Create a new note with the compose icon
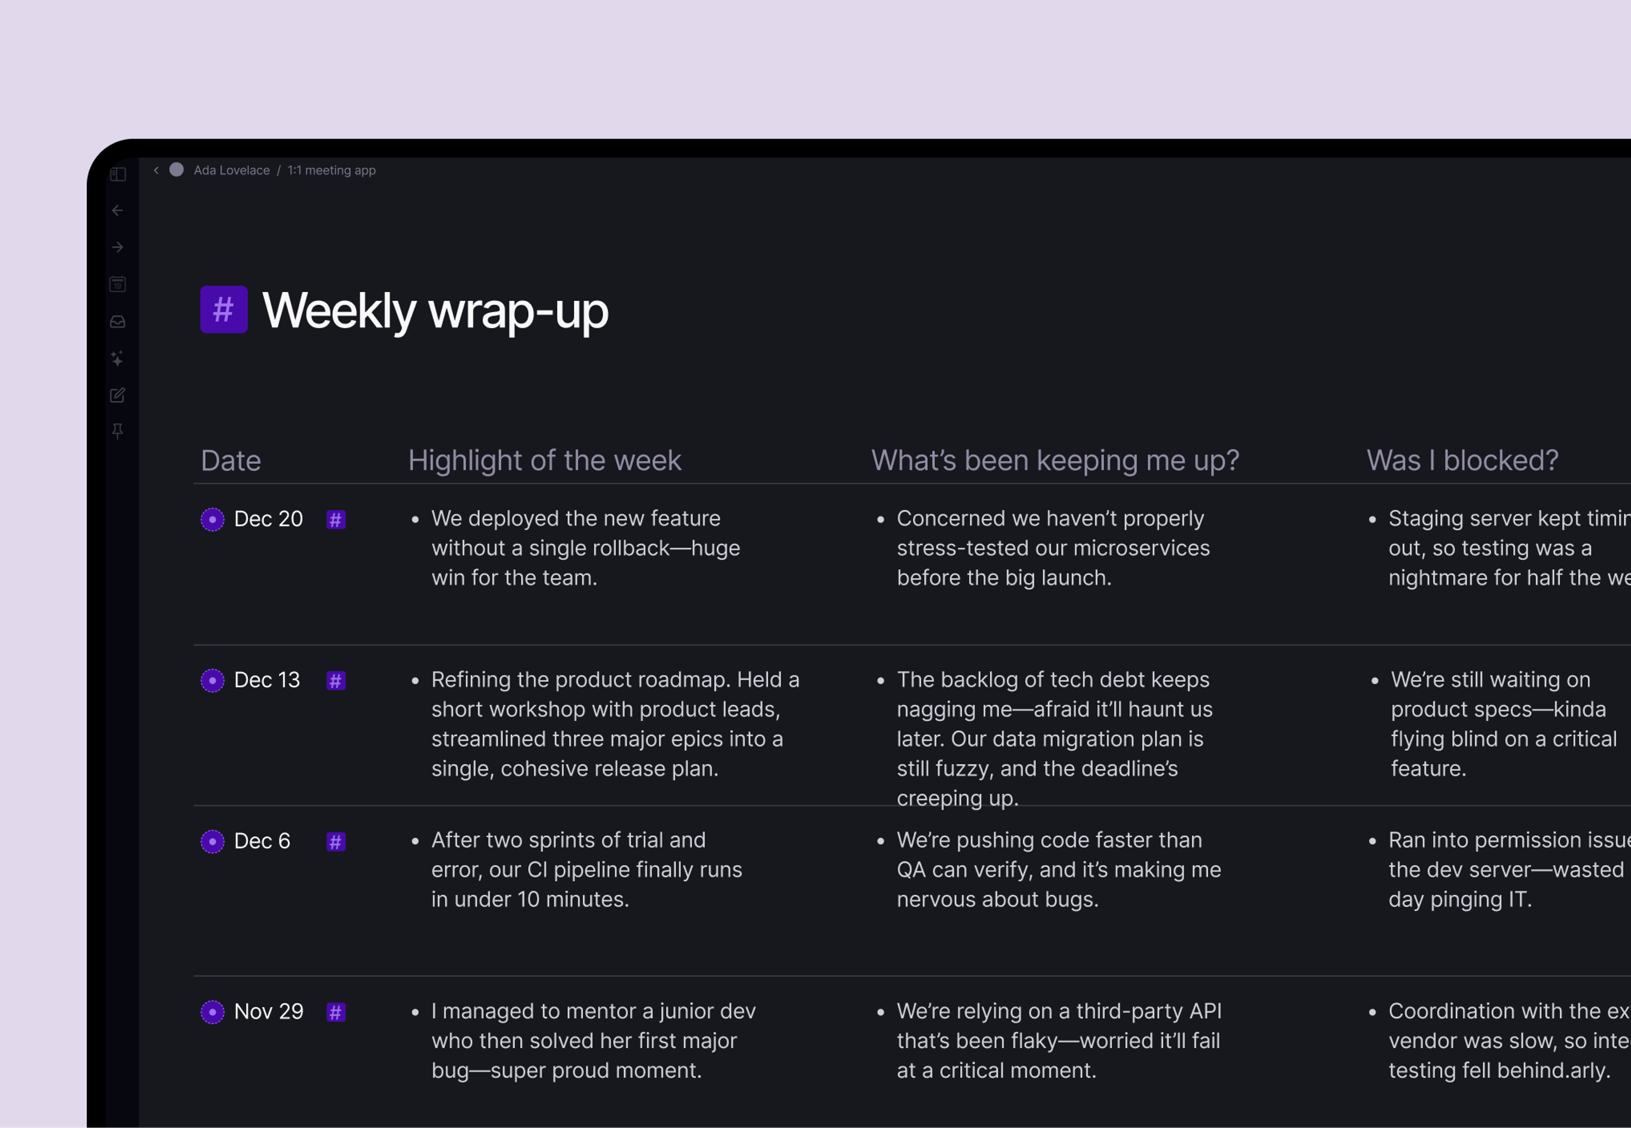The image size is (1631, 1128). click(118, 395)
